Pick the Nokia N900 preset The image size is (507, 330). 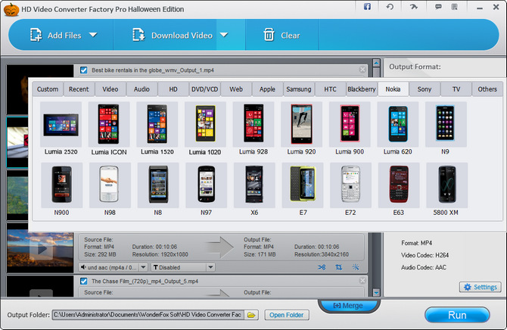click(x=62, y=189)
